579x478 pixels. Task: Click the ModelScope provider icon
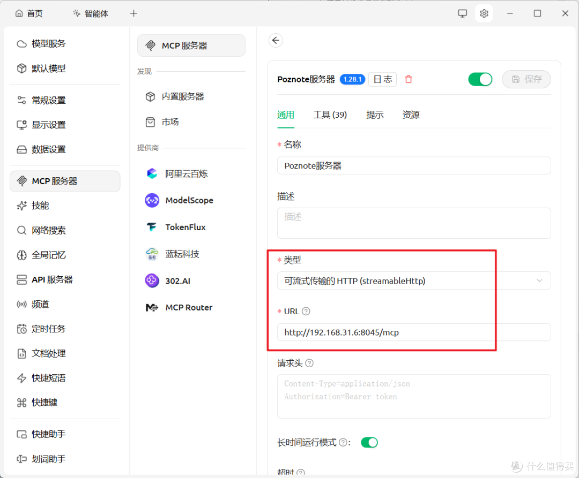(152, 201)
